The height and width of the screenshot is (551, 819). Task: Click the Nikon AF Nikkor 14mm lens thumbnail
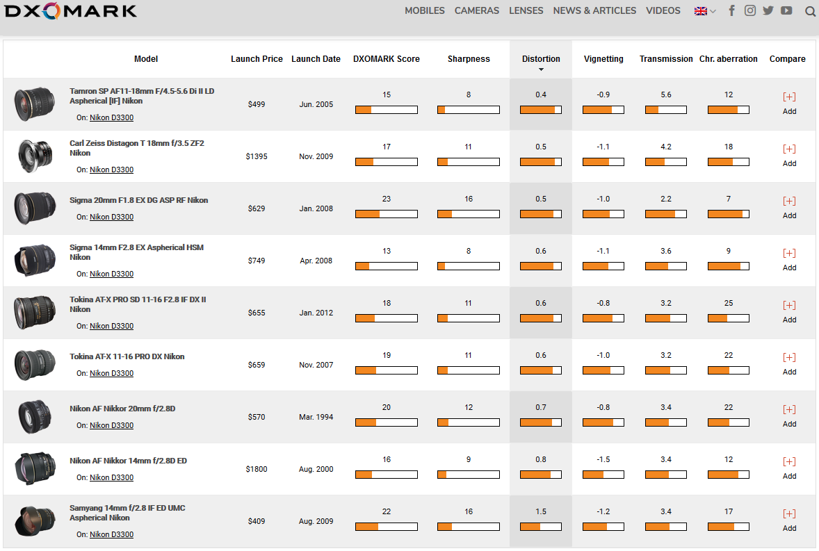pos(34,469)
